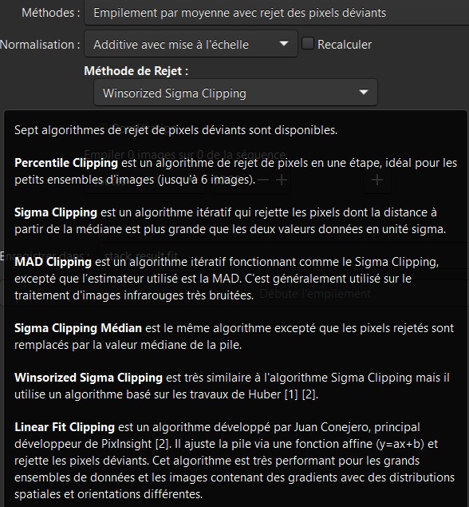The width and height of the screenshot is (469, 507).
Task: Click the bold 'Percentile Clipping' tooltip heading
Action: click(x=66, y=163)
